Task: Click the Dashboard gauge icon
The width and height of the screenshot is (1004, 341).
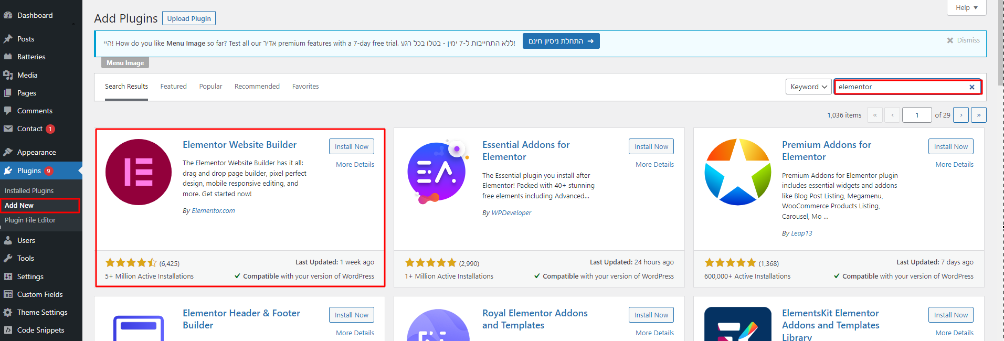Action: click(8, 15)
